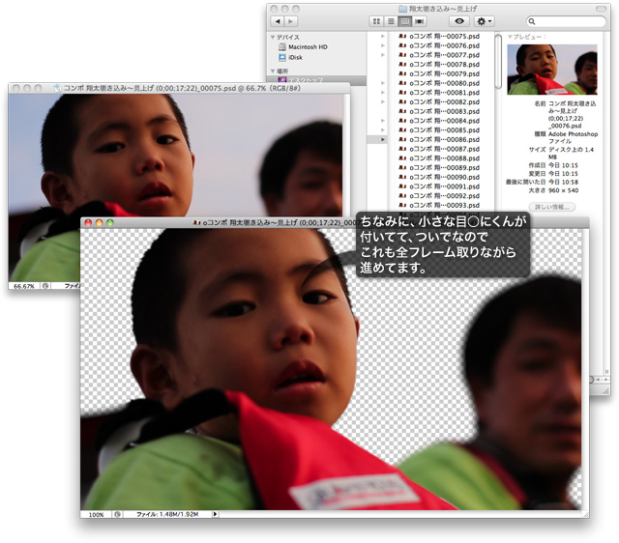619x543 pixels.
Task: Select file ending 00088.psd
Action: click(x=439, y=158)
